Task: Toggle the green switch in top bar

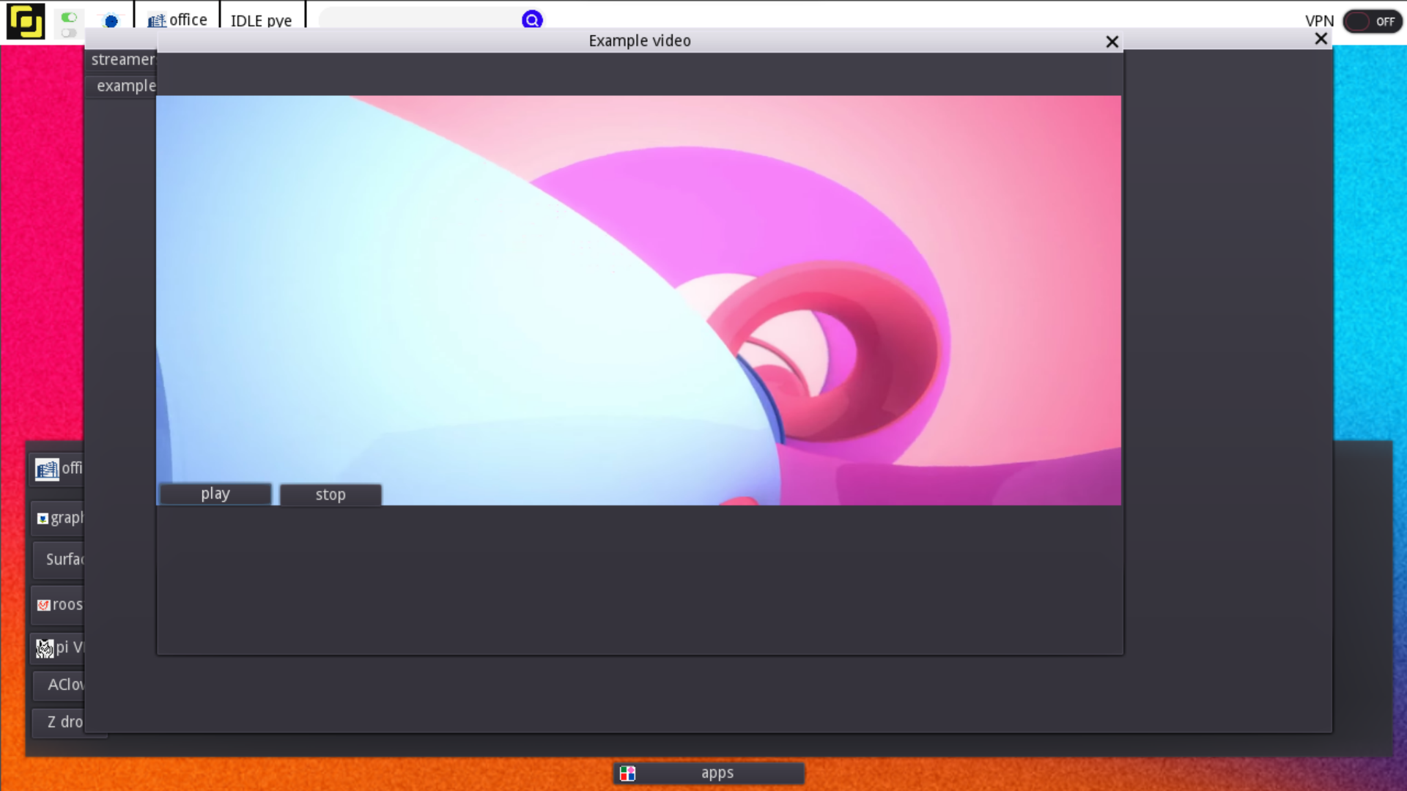Action: [69, 17]
